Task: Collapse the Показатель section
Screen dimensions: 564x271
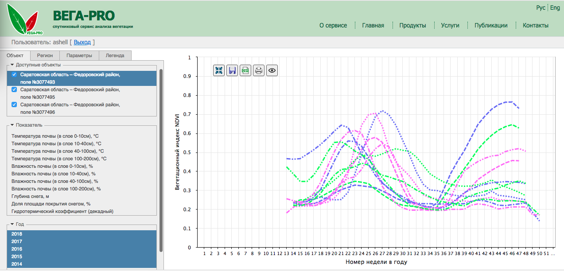Action: (12, 125)
